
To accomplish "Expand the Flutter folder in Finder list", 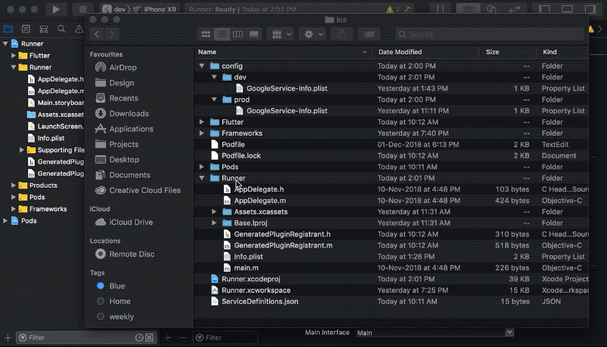I will [x=201, y=122].
